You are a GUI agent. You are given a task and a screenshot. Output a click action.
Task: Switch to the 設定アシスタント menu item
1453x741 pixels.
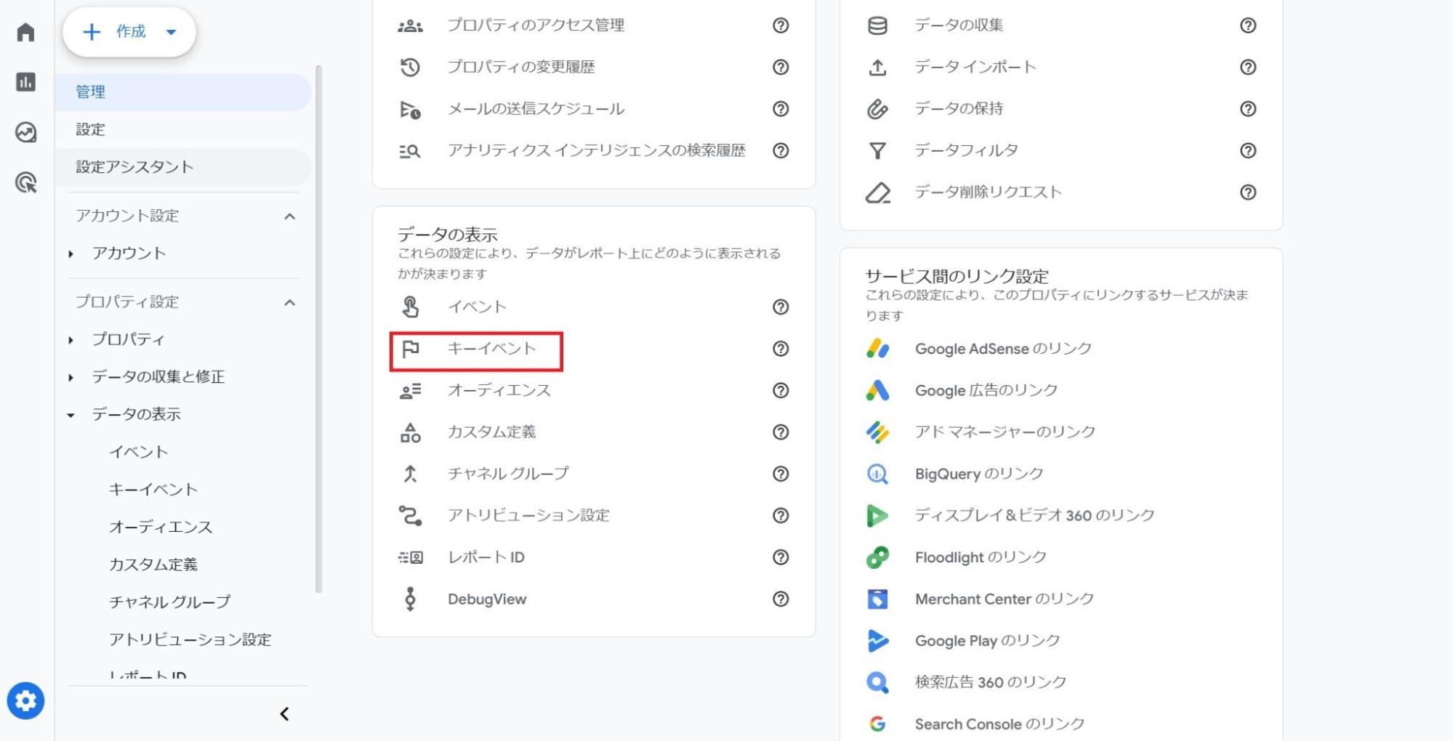click(x=132, y=166)
